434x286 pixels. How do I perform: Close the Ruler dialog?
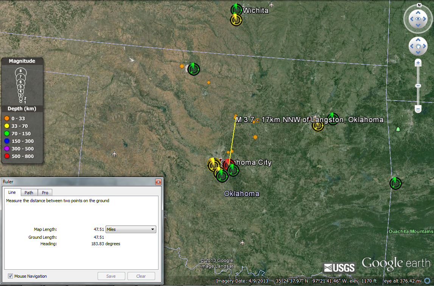tap(158, 182)
